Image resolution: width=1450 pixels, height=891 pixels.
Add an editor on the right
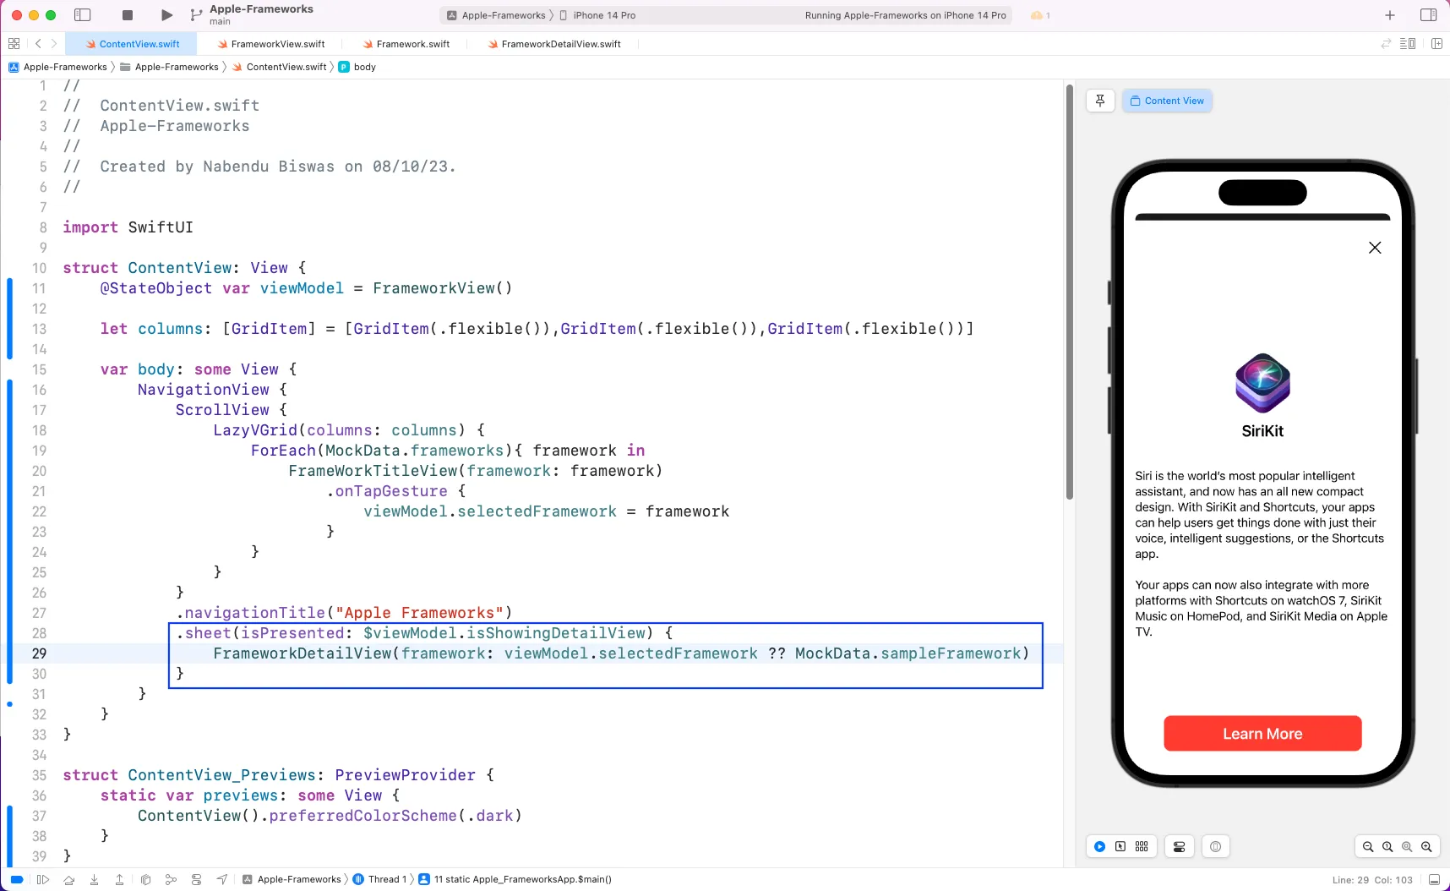pos(1437,44)
